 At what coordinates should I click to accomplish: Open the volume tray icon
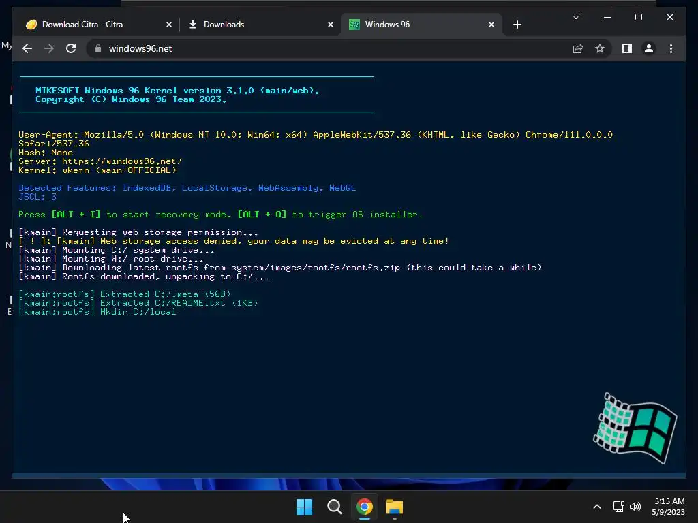pos(635,507)
